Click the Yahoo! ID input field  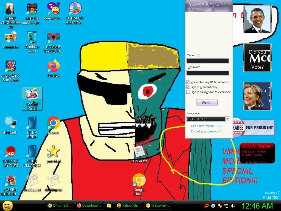point(208,61)
